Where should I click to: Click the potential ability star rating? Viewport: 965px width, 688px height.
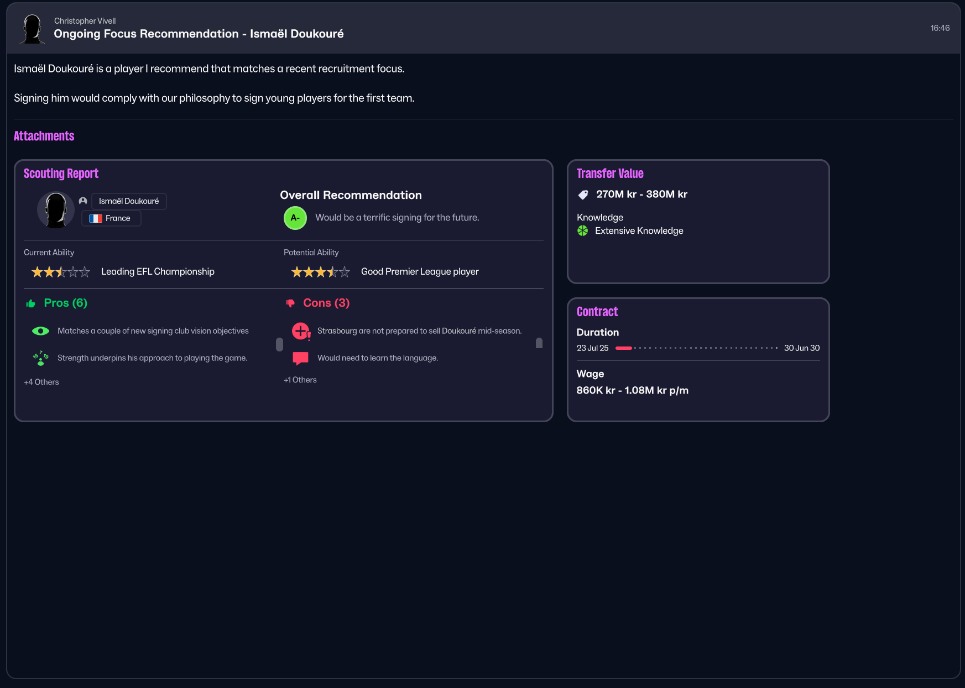[x=321, y=272]
